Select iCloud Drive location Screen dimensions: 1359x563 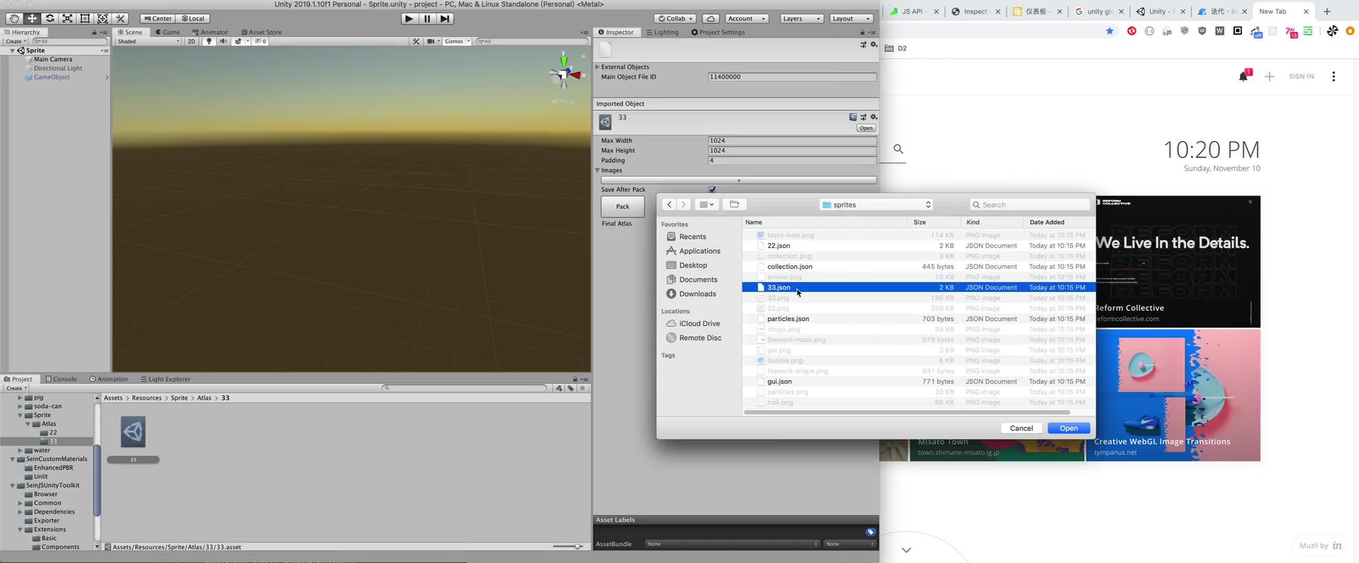[x=699, y=324]
